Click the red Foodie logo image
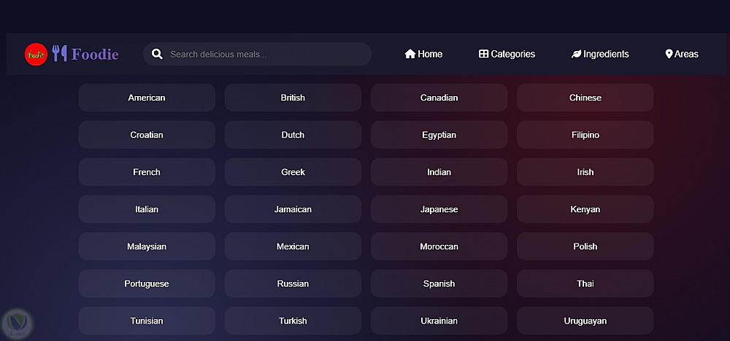 pos(36,54)
